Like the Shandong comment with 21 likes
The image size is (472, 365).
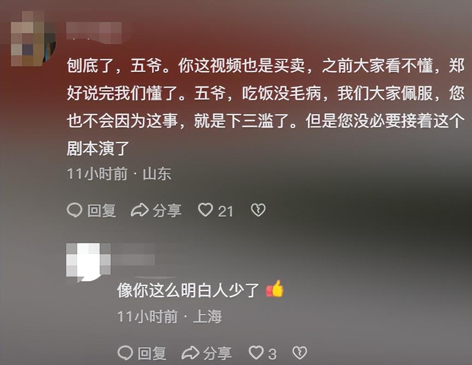205,210
